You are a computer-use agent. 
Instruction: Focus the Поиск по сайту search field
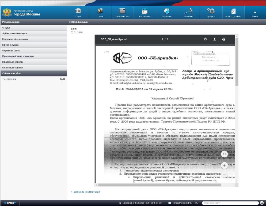pyautogui.click(x=230, y=203)
